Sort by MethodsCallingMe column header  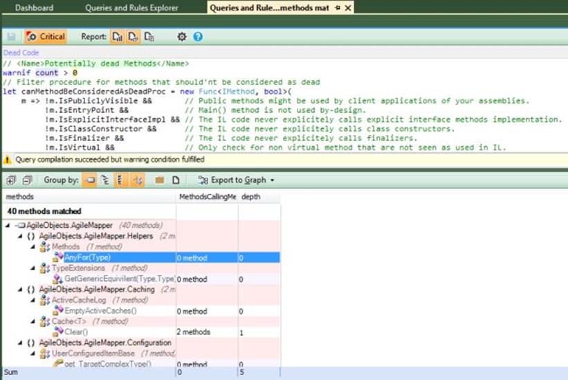click(207, 197)
